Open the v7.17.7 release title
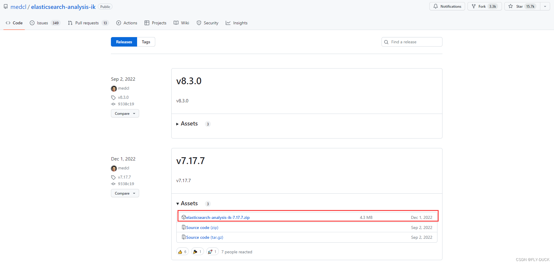 tap(191, 161)
